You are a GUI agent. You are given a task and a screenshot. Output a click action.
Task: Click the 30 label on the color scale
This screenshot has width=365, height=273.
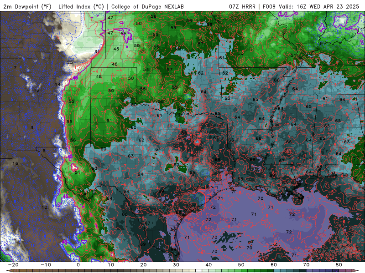(176, 265)
